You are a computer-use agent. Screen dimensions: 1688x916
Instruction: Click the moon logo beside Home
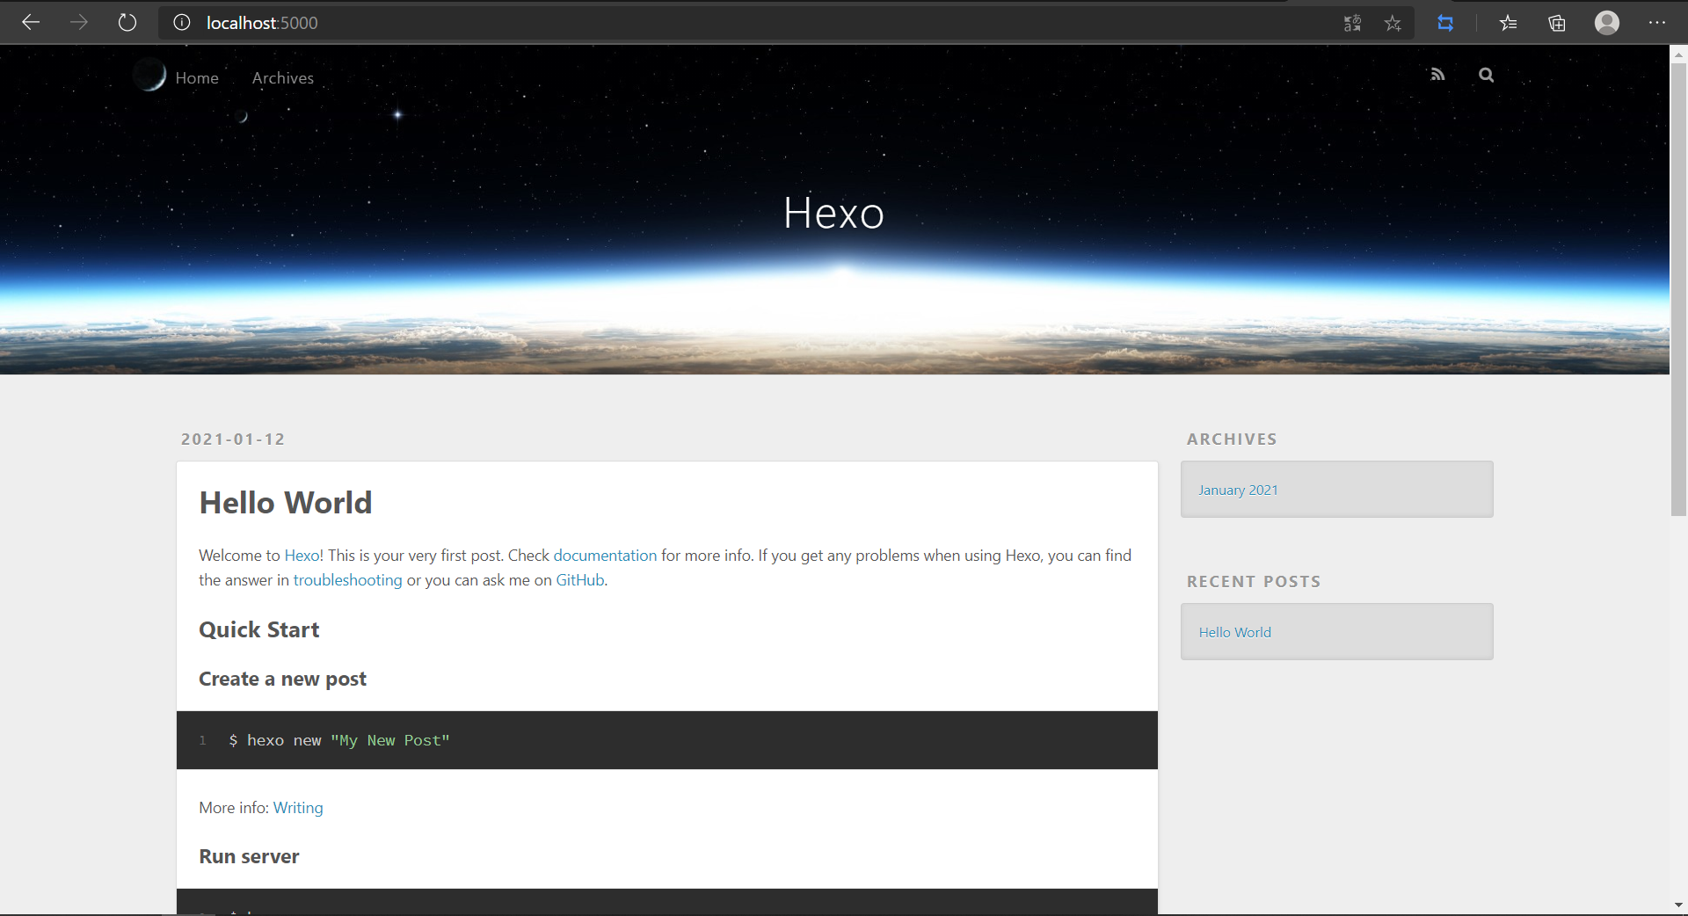pyautogui.click(x=149, y=76)
